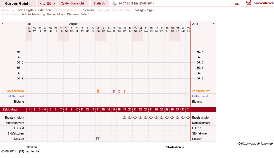Click the right blue Muttermund label
Viewport: 274px width, 158px height.
pos(200,96)
